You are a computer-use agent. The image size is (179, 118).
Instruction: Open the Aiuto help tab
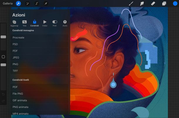65,23
